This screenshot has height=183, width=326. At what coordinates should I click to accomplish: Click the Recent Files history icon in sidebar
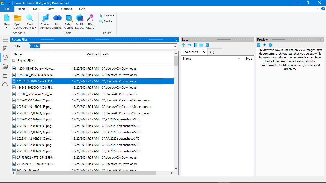[x=5, y=57]
